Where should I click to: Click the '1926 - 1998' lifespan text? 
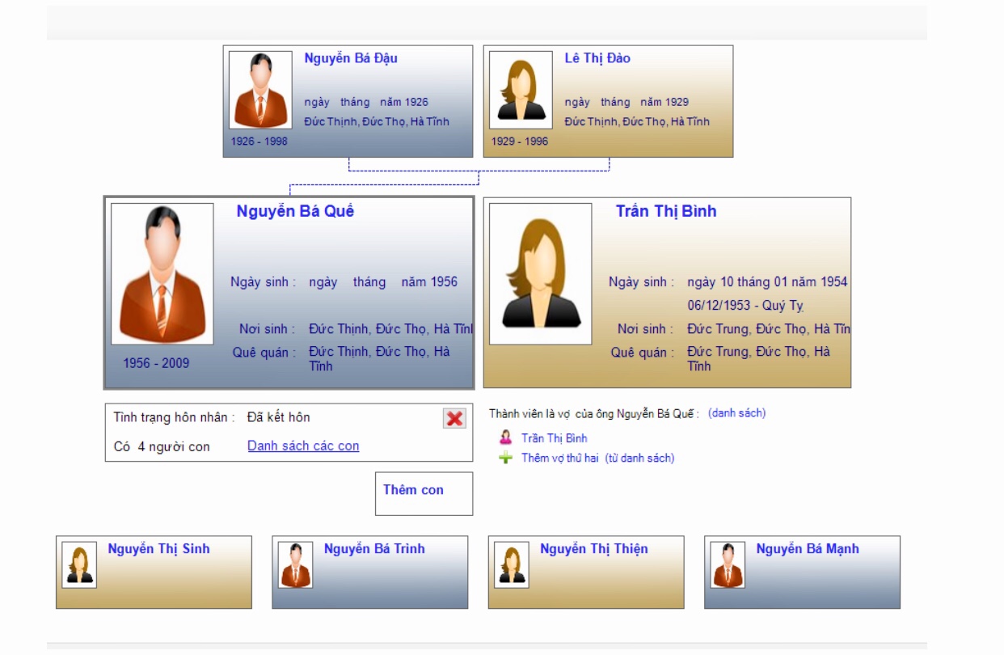coord(259,142)
